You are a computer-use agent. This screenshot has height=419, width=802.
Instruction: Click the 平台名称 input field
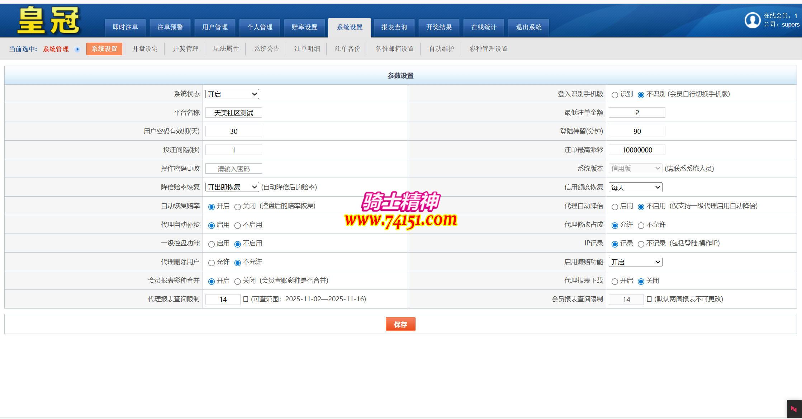[233, 112]
